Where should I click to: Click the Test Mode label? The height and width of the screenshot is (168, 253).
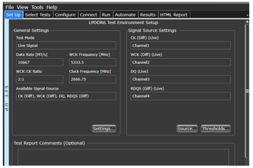pos(25,38)
